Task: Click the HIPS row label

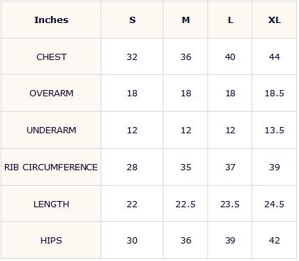Action: pos(51,240)
